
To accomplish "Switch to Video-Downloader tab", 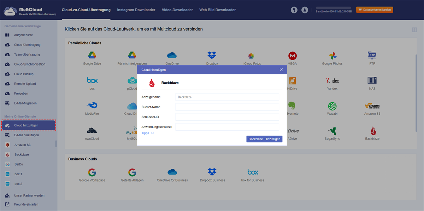I will coord(177,10).
